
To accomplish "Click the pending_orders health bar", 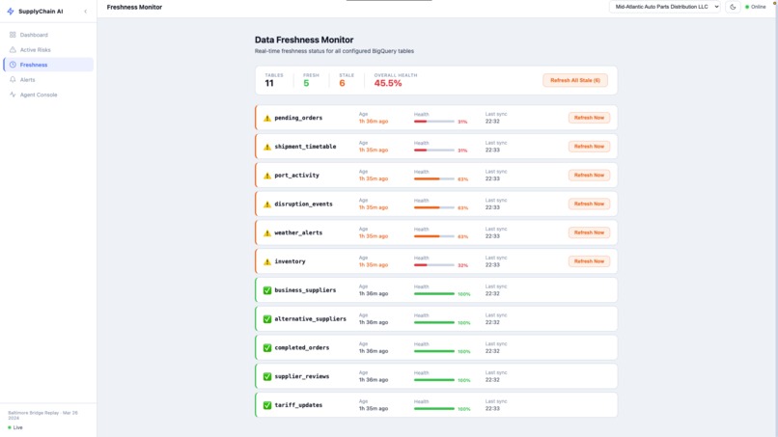I will tap(434, 122).
